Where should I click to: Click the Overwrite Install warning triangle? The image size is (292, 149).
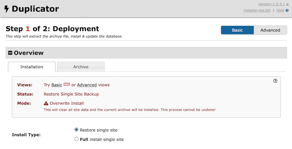(46, 103)
